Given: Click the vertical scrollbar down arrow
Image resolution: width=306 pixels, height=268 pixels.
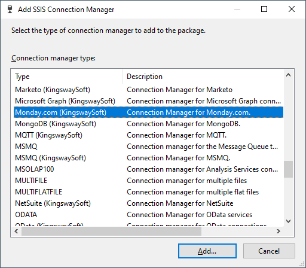Looking at the screenshot, I should [x=288, y=221].
